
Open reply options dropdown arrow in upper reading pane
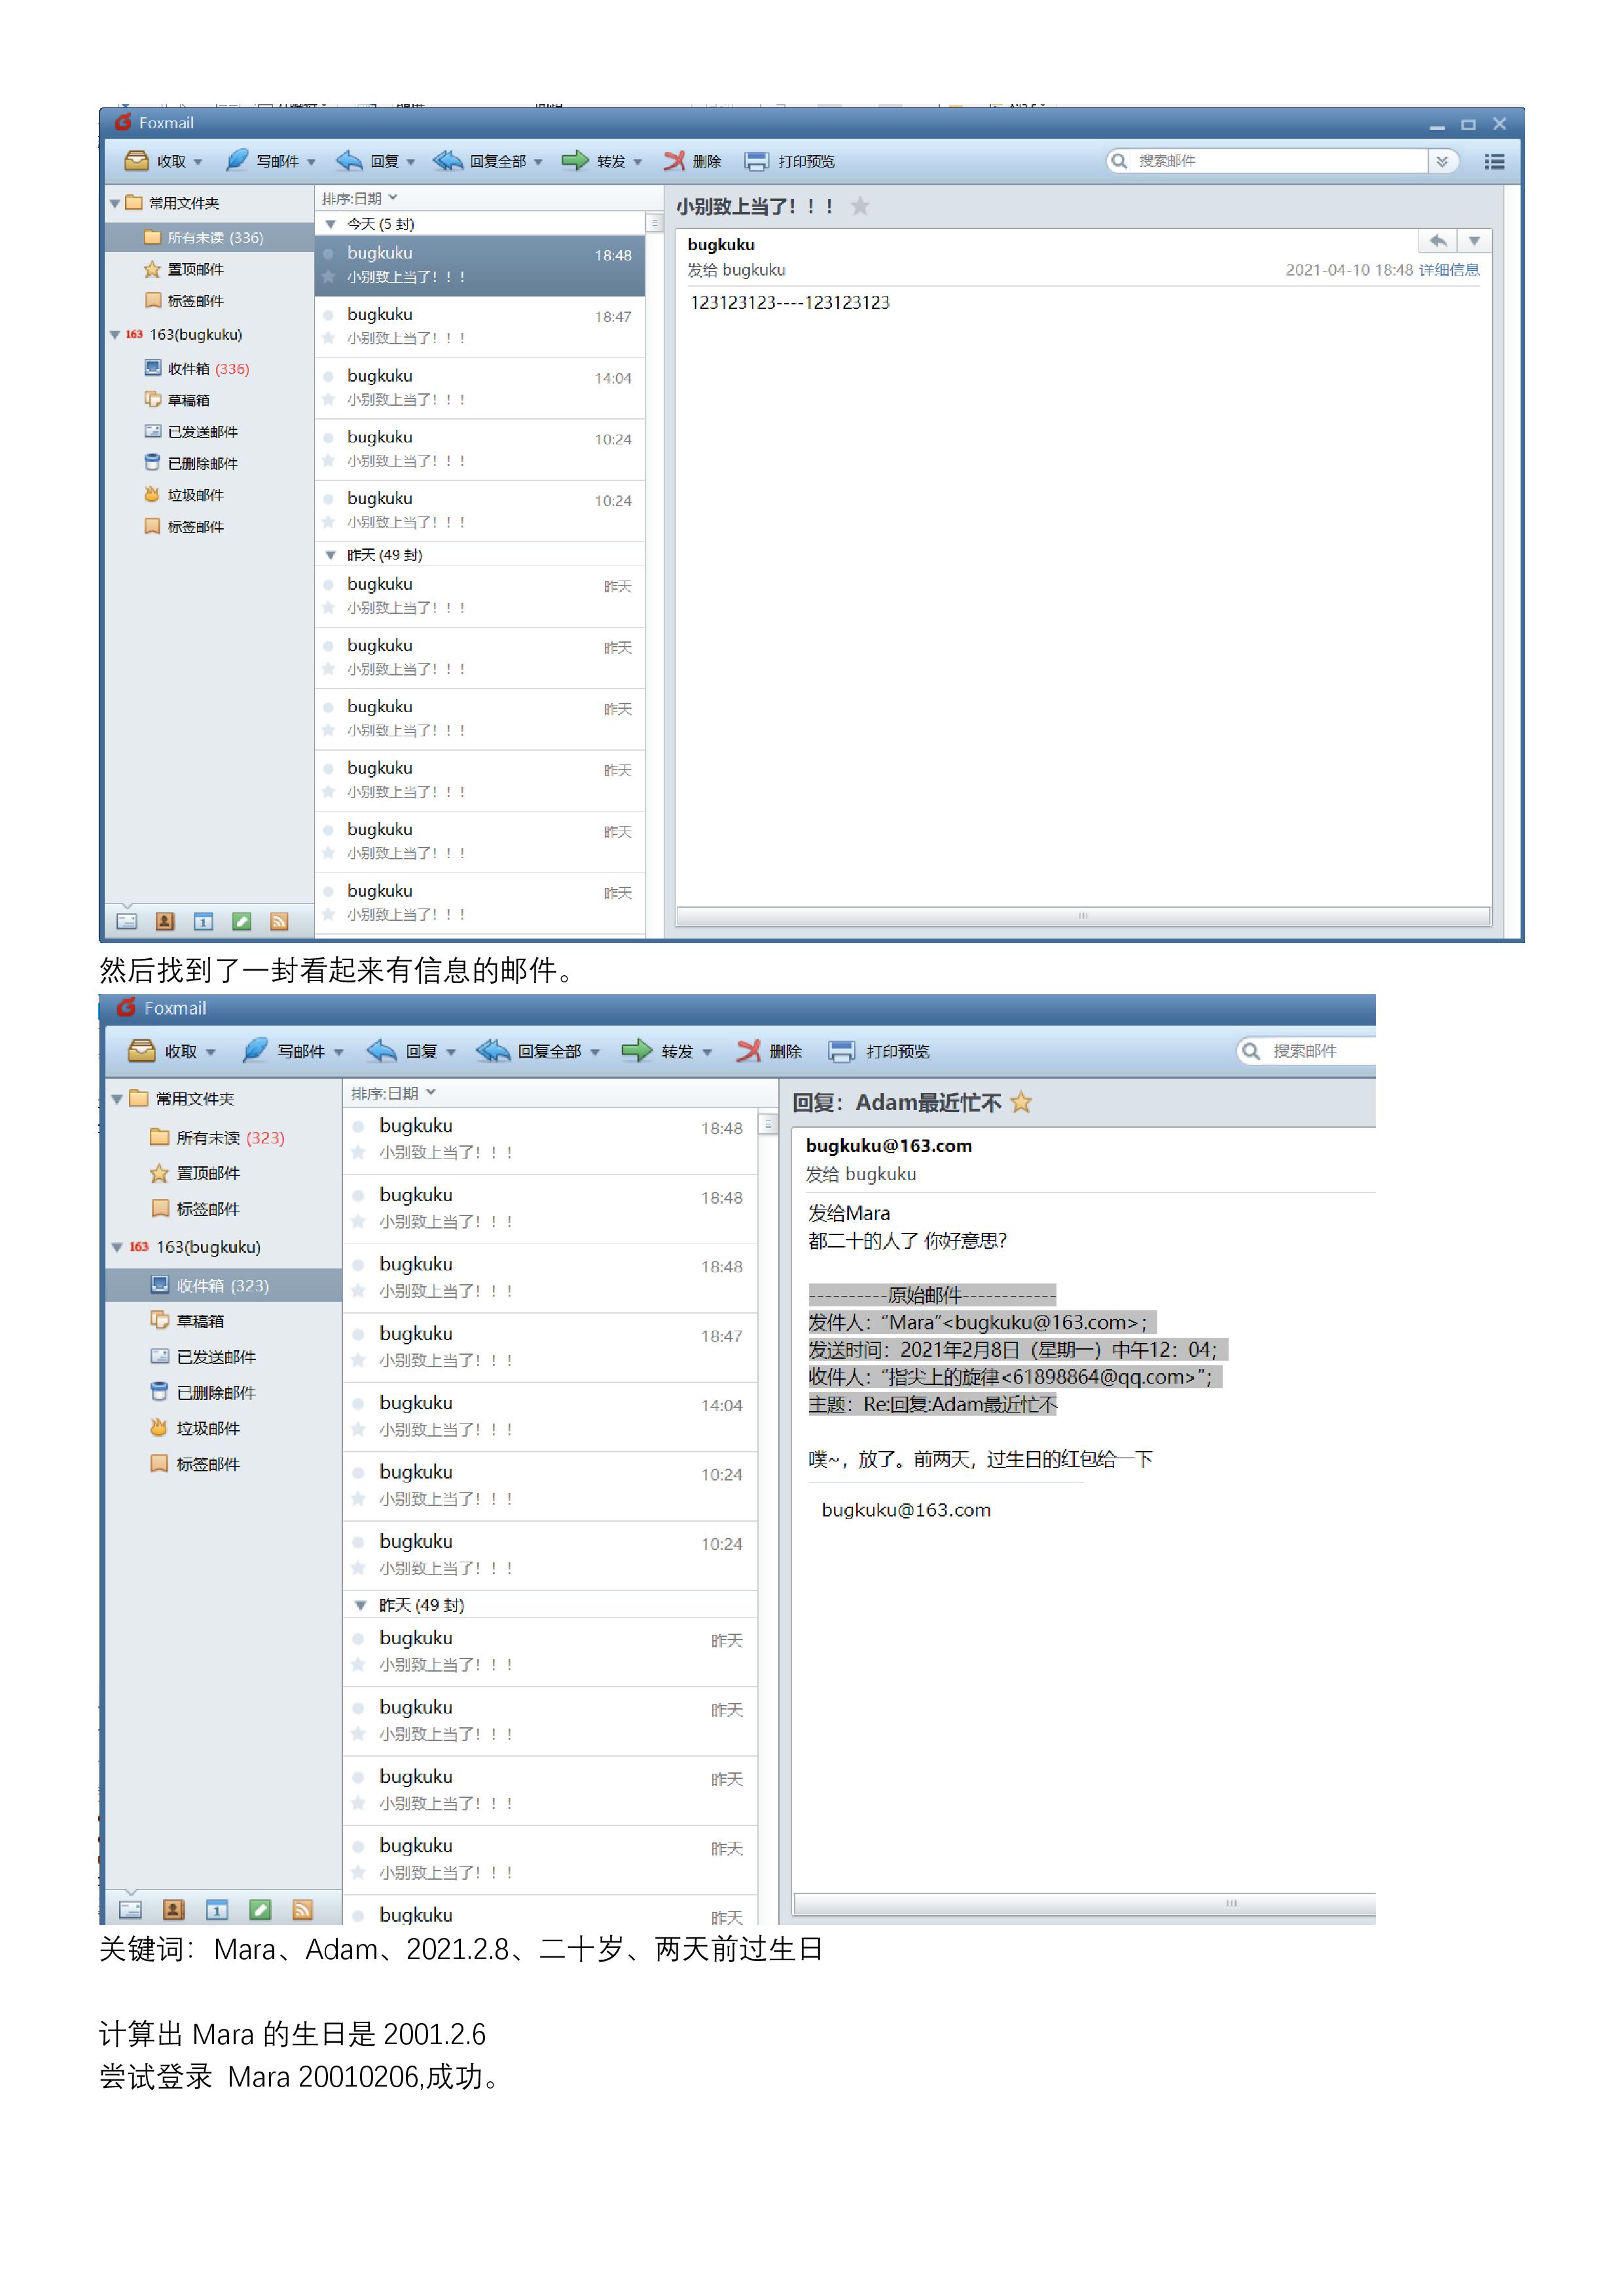pyautogui.click(x=1474, y=240)
